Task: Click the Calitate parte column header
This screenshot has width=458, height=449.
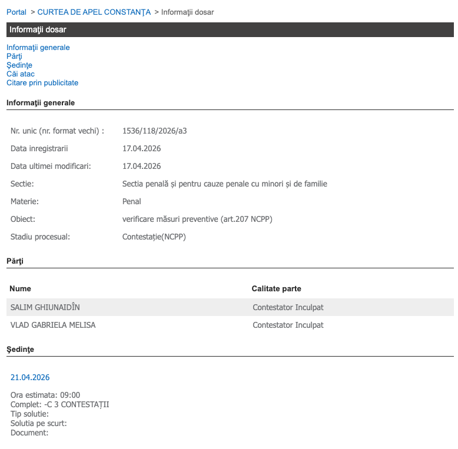Action: (x=276, y=288)
